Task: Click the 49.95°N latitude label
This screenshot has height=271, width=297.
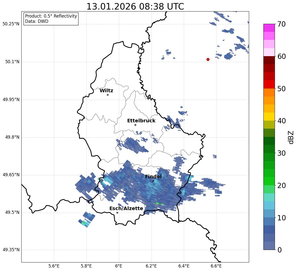Action: [x=11, y=100]
